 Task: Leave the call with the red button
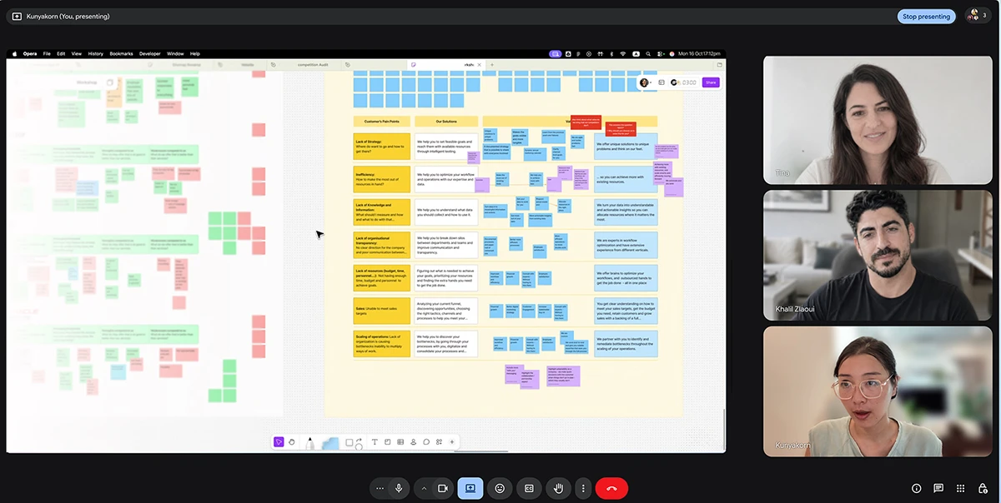(611, 488)
